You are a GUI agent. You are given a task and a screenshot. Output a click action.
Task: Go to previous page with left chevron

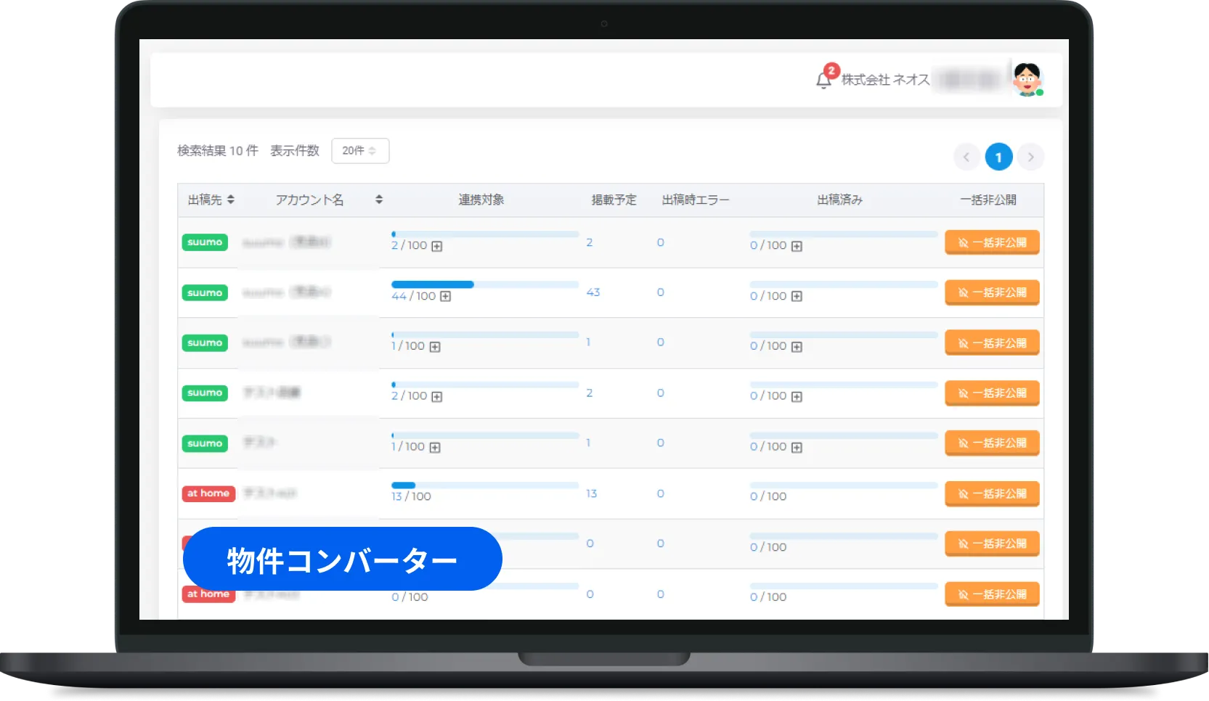[x=966, y=157]
